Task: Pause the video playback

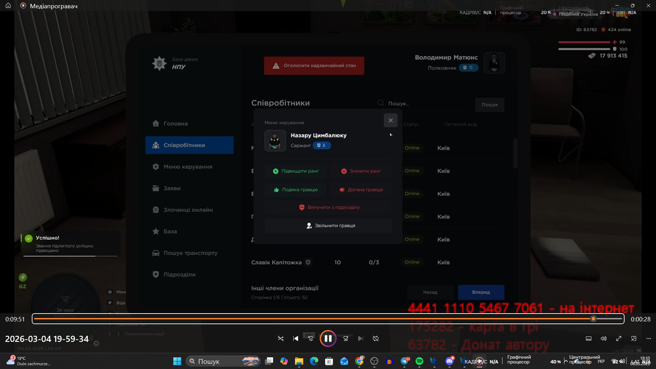Action: pos(328,338)
